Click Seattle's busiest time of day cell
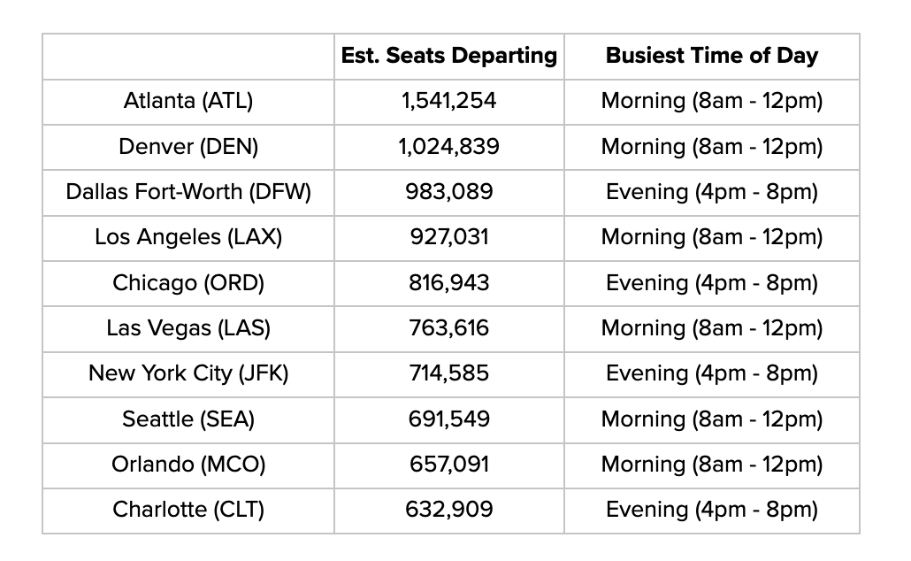This screenshot has width=911, height=561. [711, 419]
